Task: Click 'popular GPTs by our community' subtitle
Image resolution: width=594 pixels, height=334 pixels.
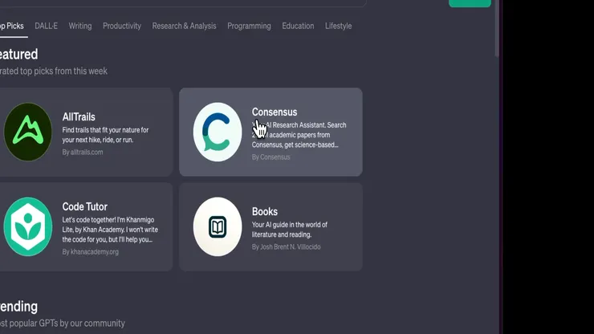Action: pos(63,324)
